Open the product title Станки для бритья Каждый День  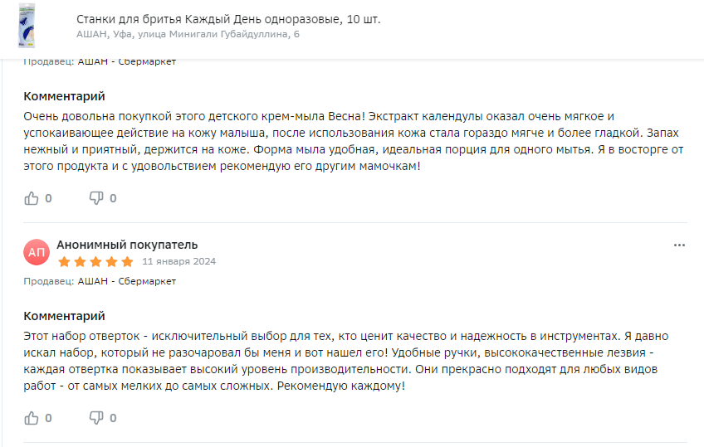228,19
